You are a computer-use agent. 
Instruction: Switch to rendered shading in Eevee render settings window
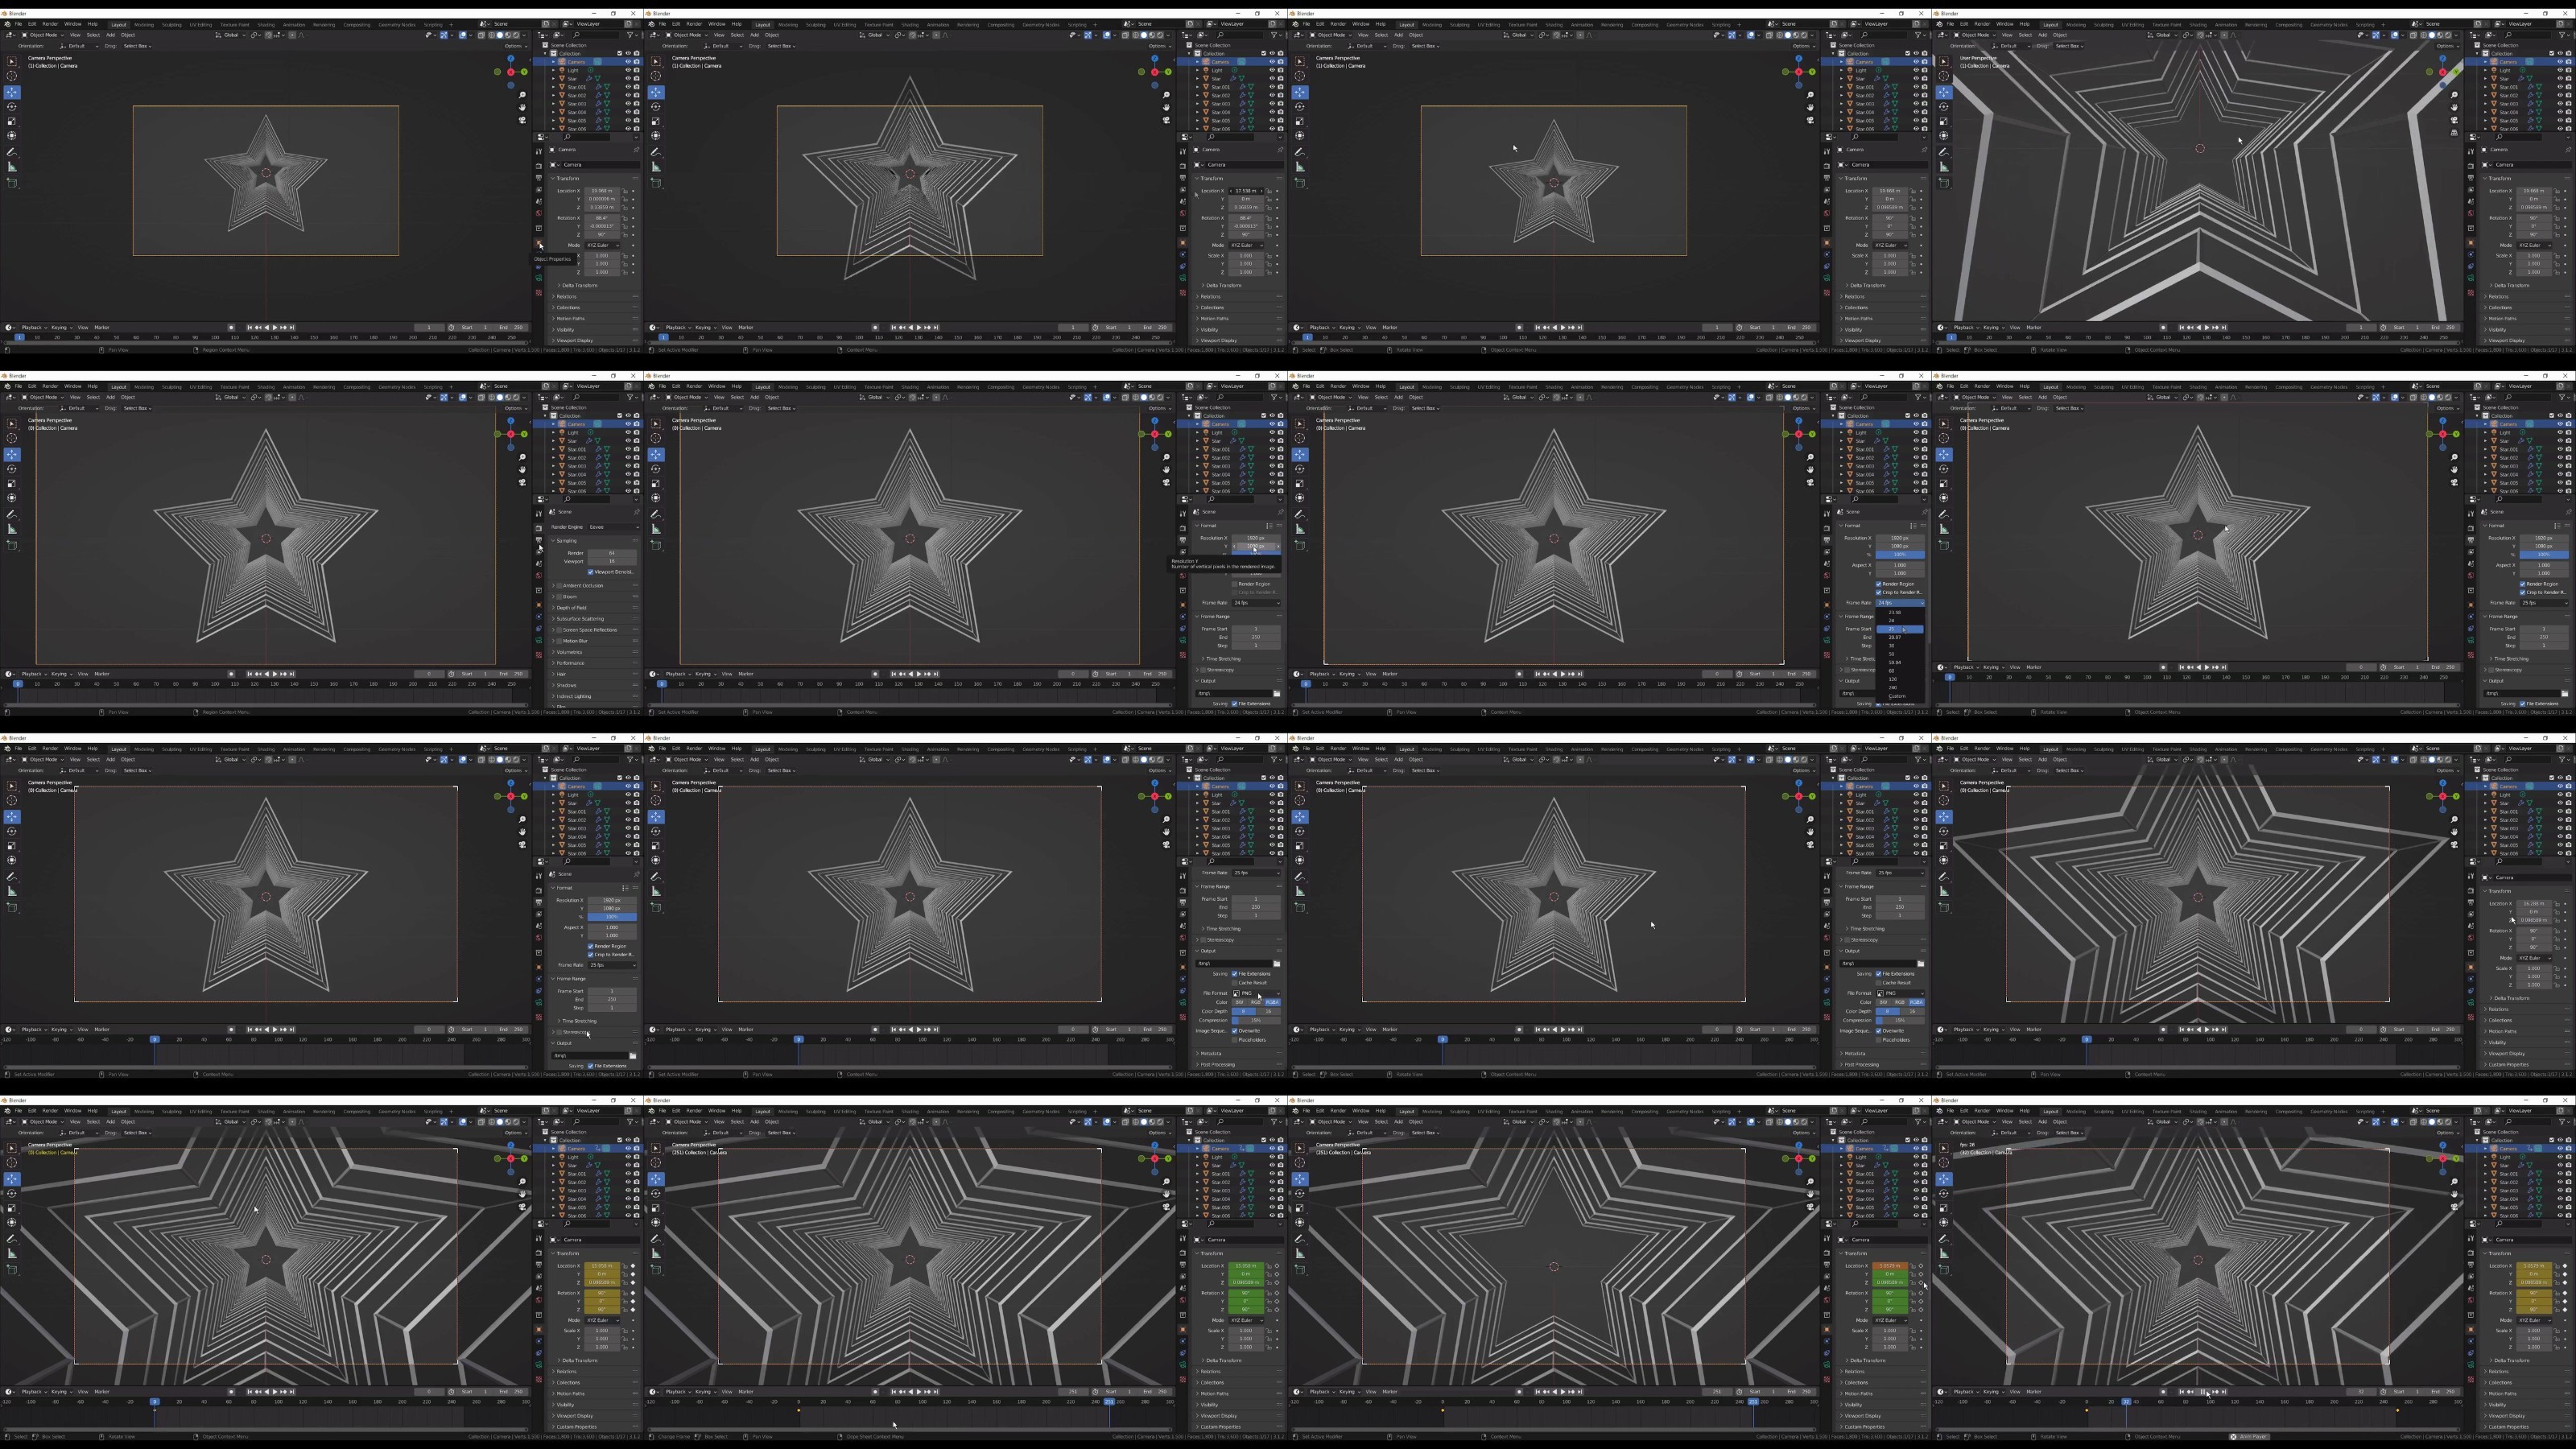point(517,397)
